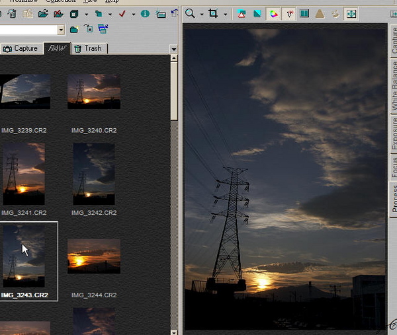
Task: Create a new folder with starred folder icon
Action: pyautogui.click(x=74, y=29)
